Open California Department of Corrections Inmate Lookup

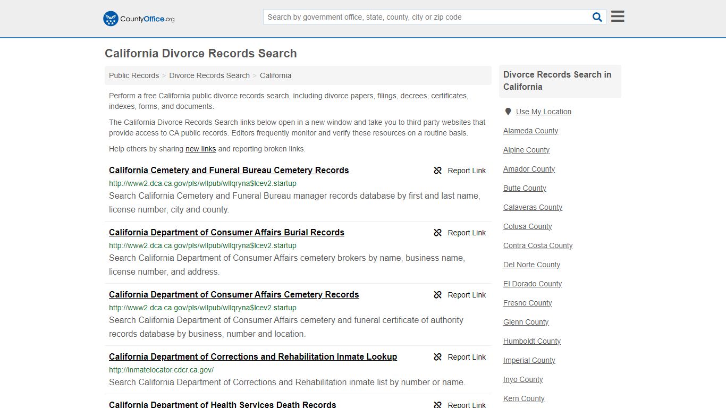(x=252, y=356)
